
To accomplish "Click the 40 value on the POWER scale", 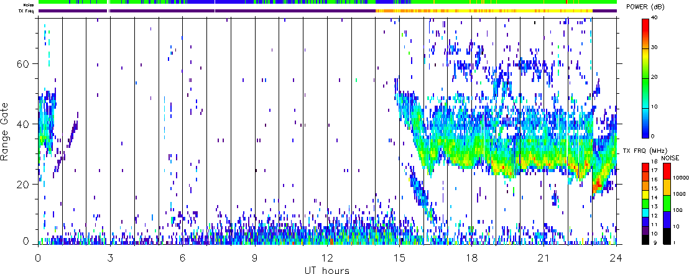I will 655,19.
